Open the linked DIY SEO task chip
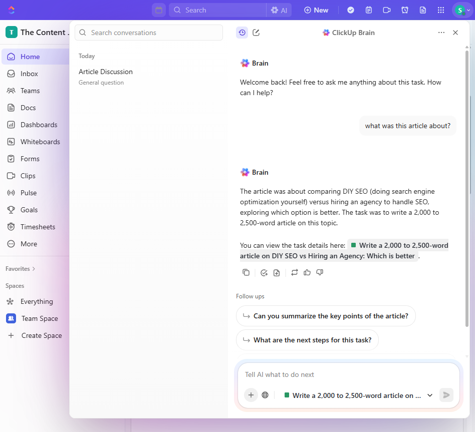The height and width of the screenshot is (432, 475). pos(344,251)
